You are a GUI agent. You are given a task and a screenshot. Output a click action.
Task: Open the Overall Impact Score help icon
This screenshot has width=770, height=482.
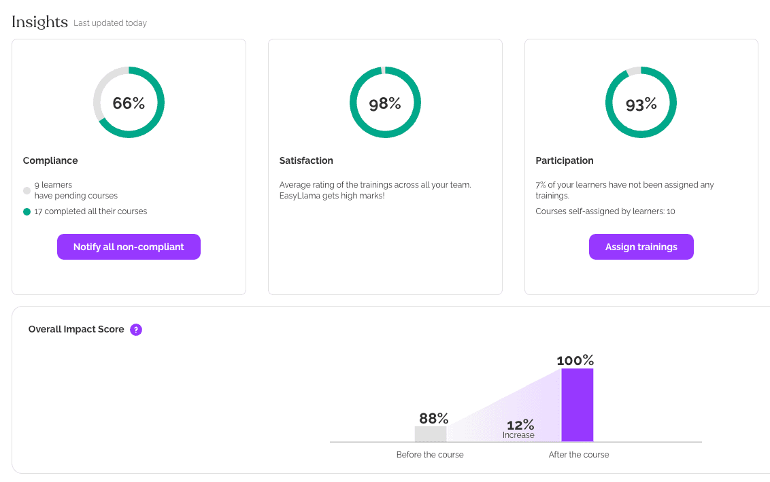tap(135, 329)
